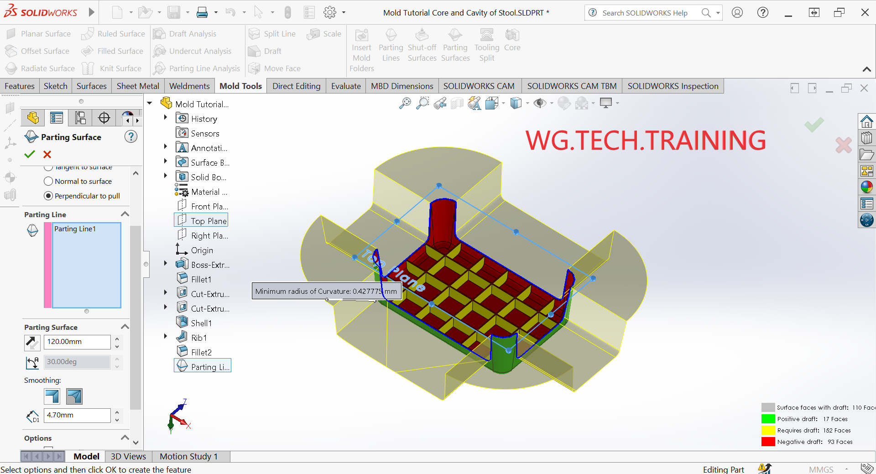Collapse the Options section
Screen dimensions: 876x474
[x=125, y=438]
